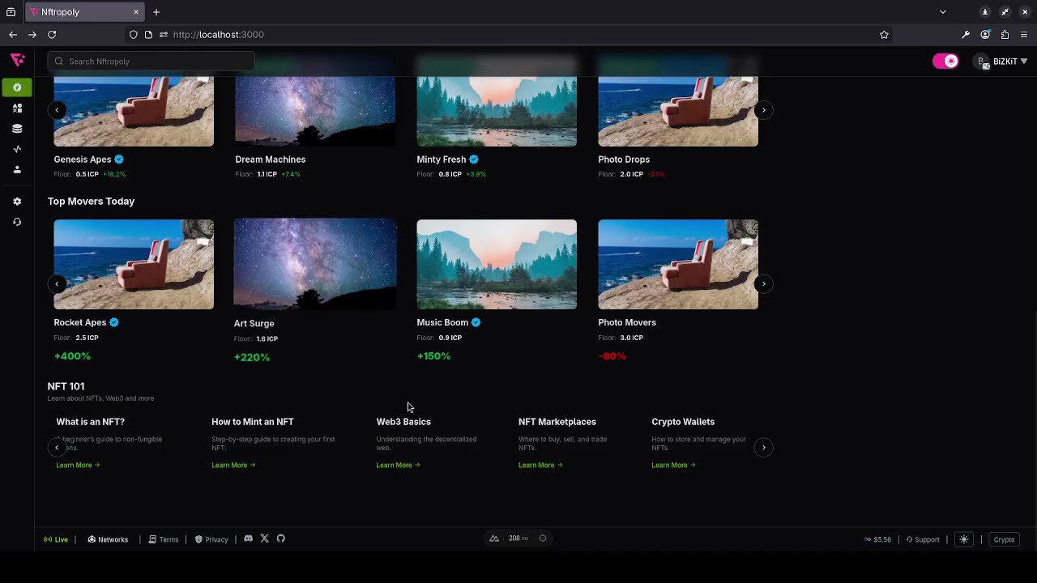Open the X (Twitter) icon in footer
1037x583 pixels.
[264, 538]
